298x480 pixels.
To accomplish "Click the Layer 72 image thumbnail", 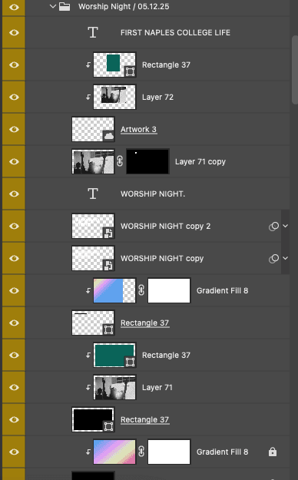I will coord(114,97).
